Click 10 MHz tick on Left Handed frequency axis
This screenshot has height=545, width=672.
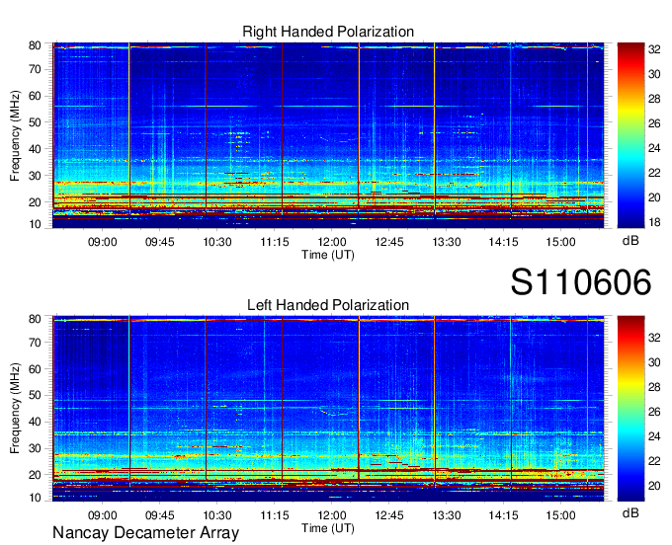tap(36, 498)
